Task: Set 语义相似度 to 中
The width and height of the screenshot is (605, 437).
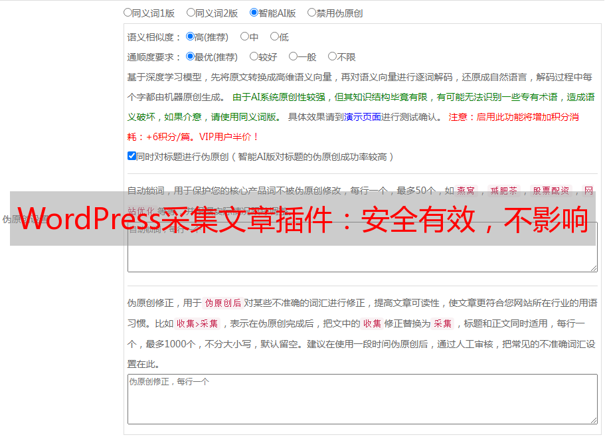Action: [x=244, y=37]
